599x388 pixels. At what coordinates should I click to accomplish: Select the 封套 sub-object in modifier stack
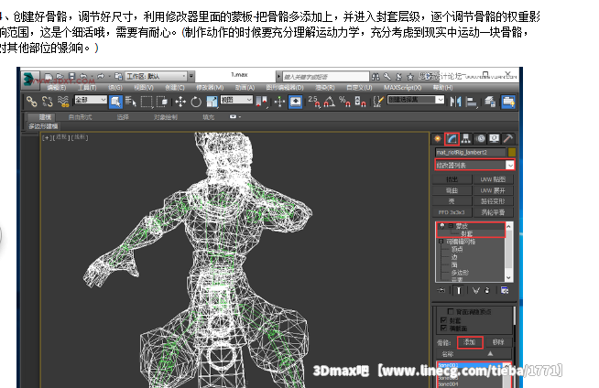coord(467,233)
